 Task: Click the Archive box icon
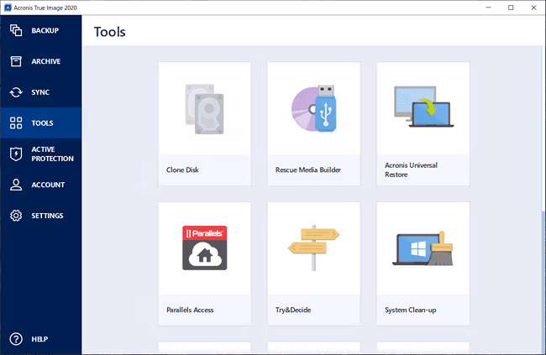coord(16,61)
